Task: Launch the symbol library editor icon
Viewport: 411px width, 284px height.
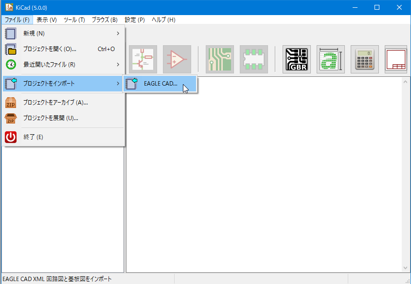Action: tap(177, 59)
